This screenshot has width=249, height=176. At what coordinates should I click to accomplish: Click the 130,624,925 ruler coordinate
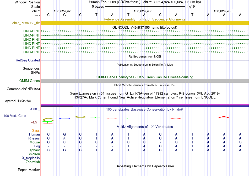63,11
